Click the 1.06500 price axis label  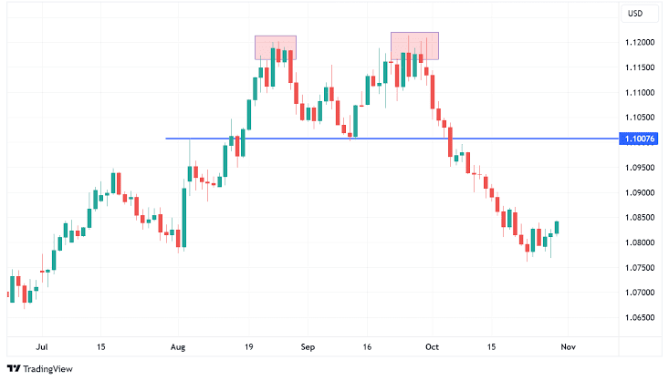(640, 317)
